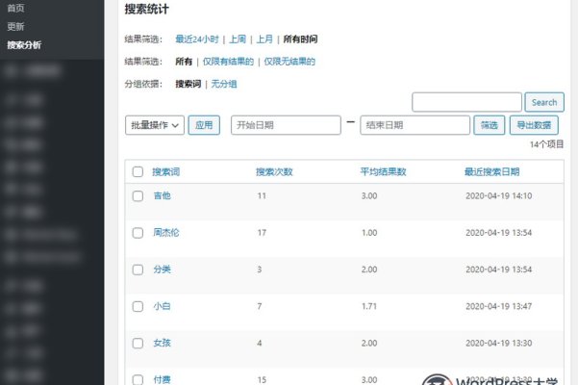
Task: Show 仅限无结果的 searches
Action: click(x=289, y=62)
